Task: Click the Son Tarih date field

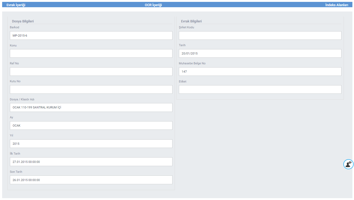Action: point(91,180)
